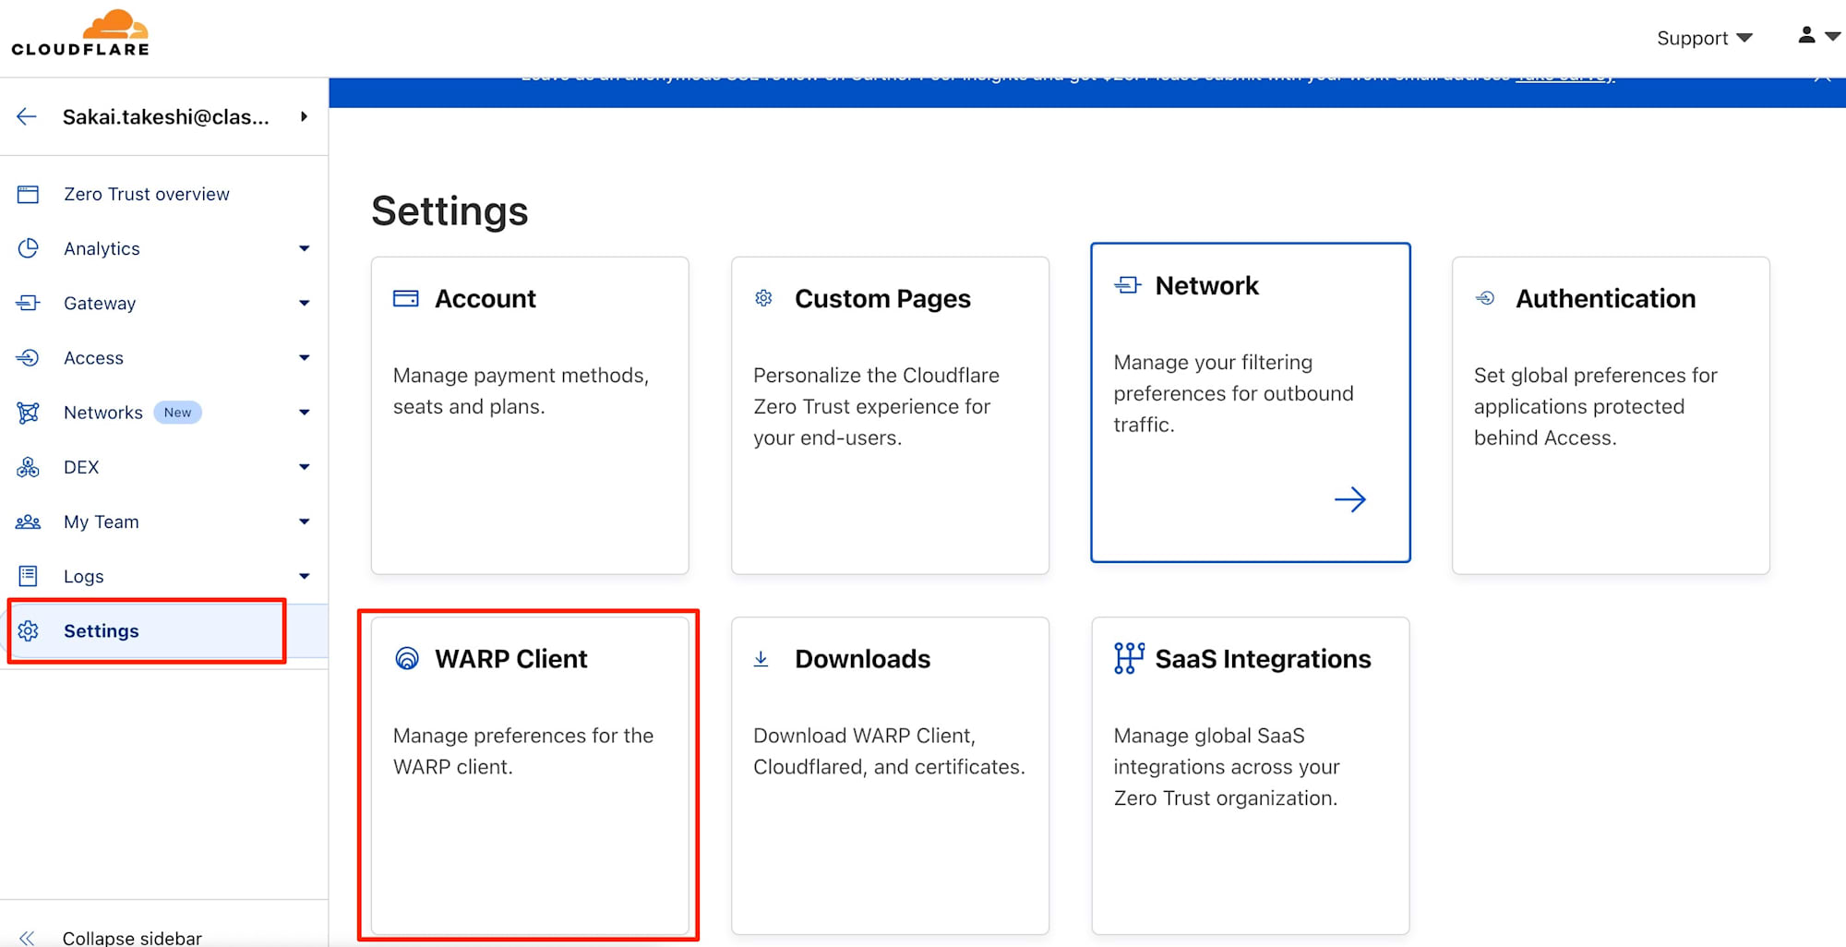The image size is (1846, 947).
Task: Click the Custom Pages gear icon
Action: [x=763, y=298]
